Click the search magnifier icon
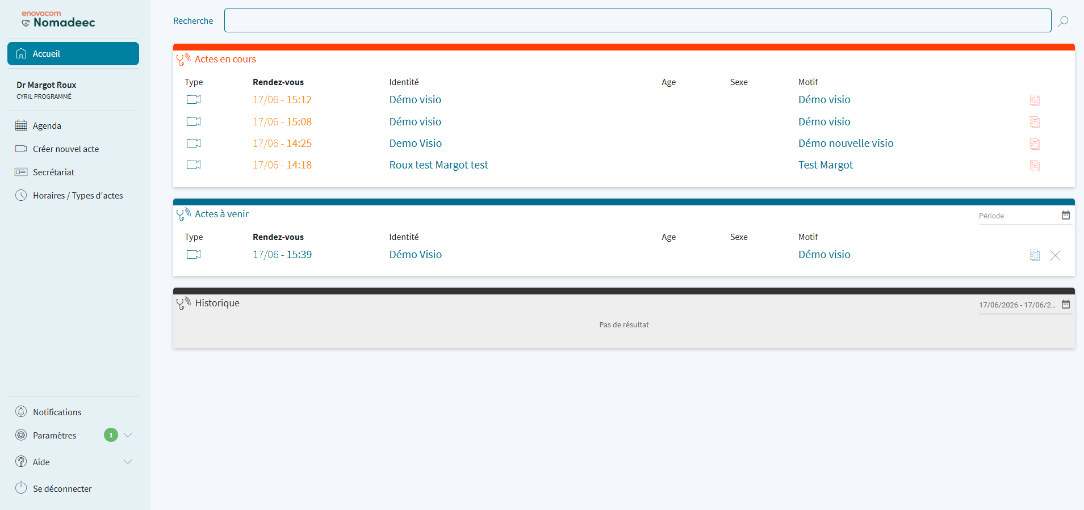Image resolution: width=1084 pixels, height=510 pixels. pyautogui.click(x=1063, y=21)
